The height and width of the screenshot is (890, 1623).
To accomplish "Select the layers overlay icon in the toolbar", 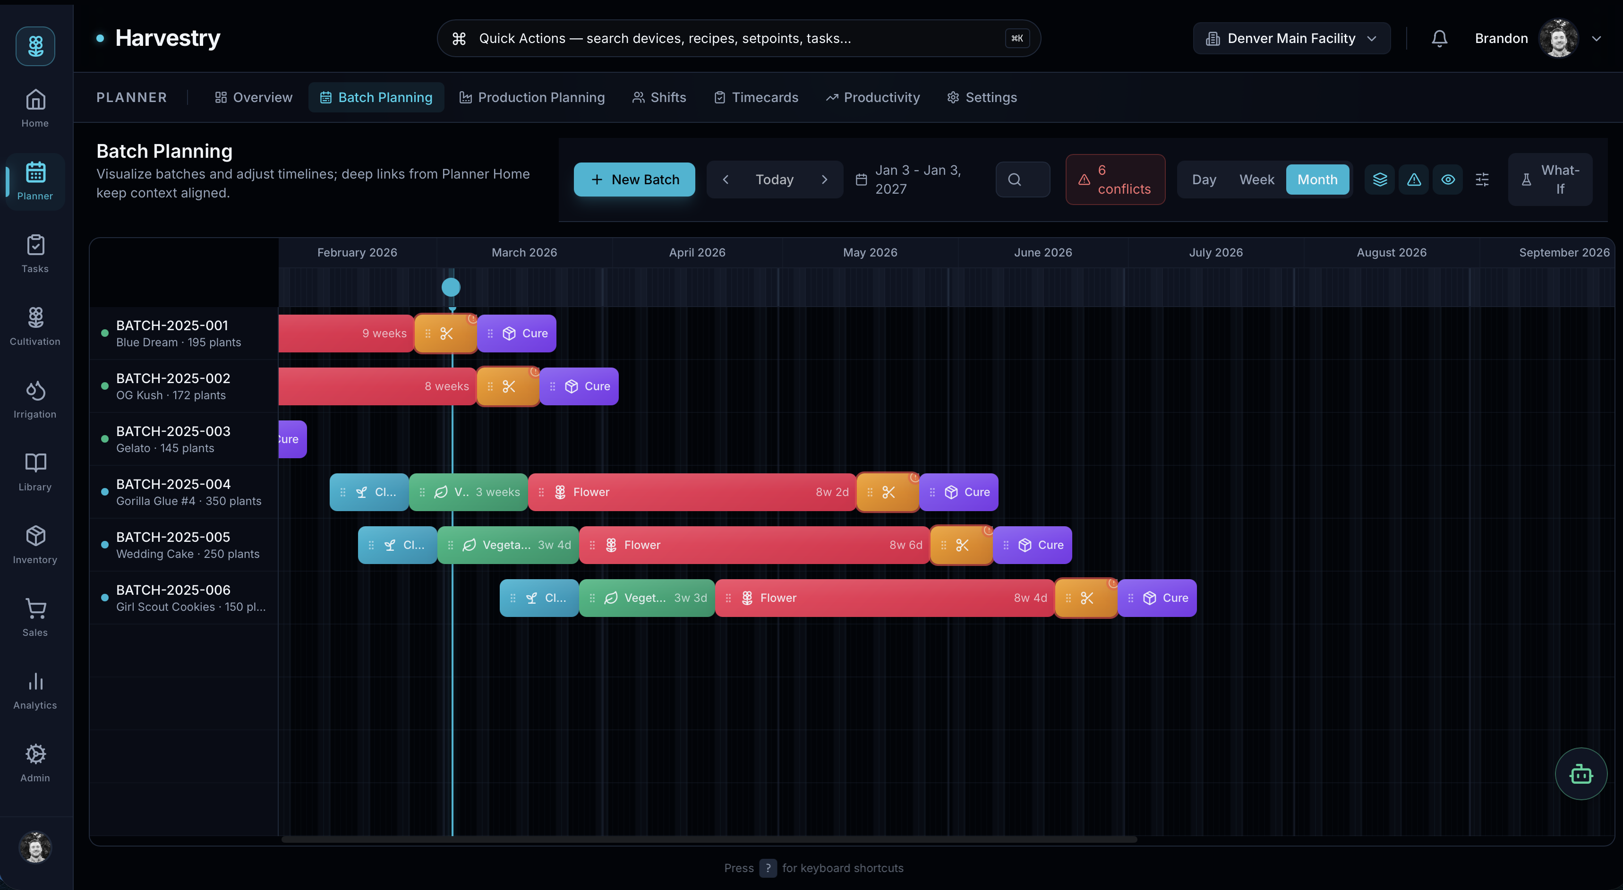I will tap(1380, 180).
